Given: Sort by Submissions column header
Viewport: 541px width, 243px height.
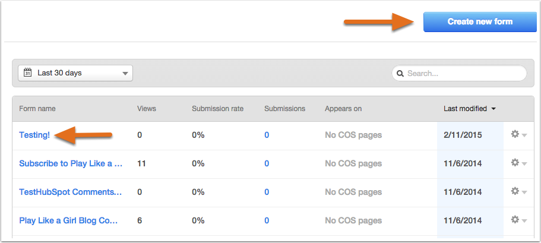Looking at the screenshot, I should point(285,109).
